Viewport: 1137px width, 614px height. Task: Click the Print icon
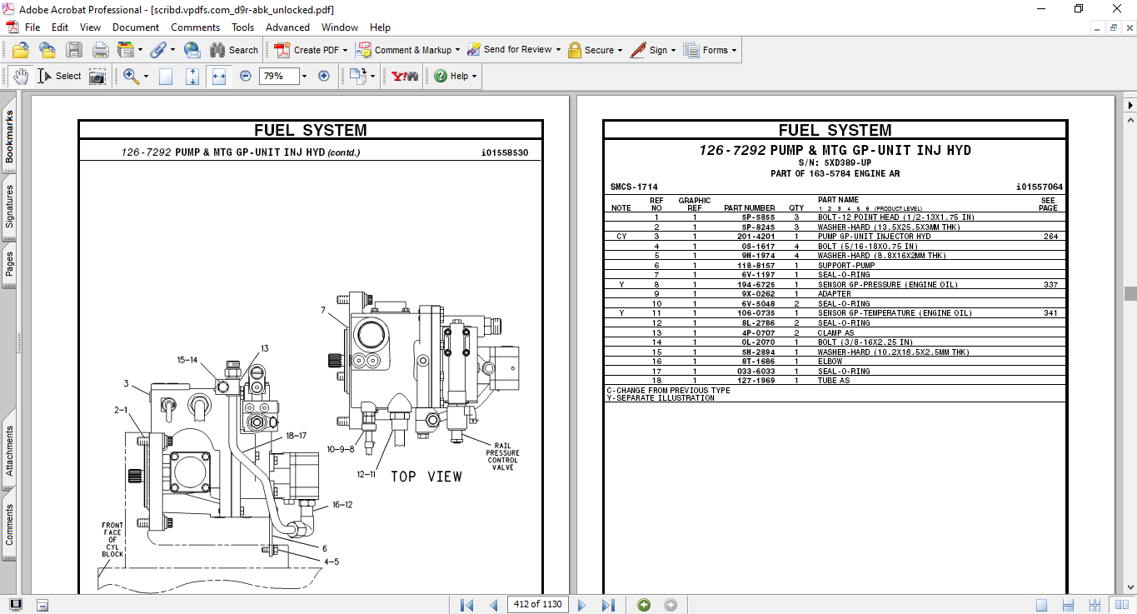(101, 50)
